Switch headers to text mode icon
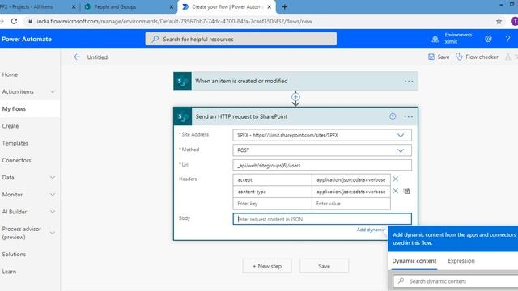Screen dimensions: 518x291 tap(406, 191)
